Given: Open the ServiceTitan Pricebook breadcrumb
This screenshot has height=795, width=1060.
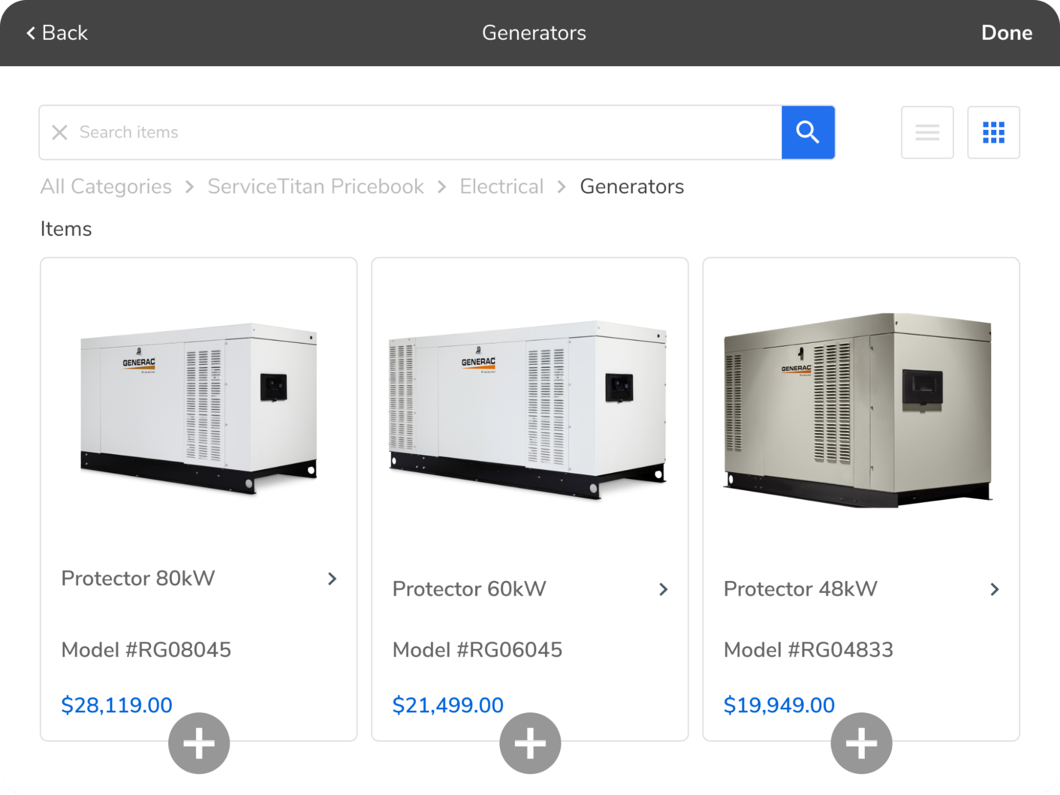Looking at the screenshot, I should pos(316,186).
